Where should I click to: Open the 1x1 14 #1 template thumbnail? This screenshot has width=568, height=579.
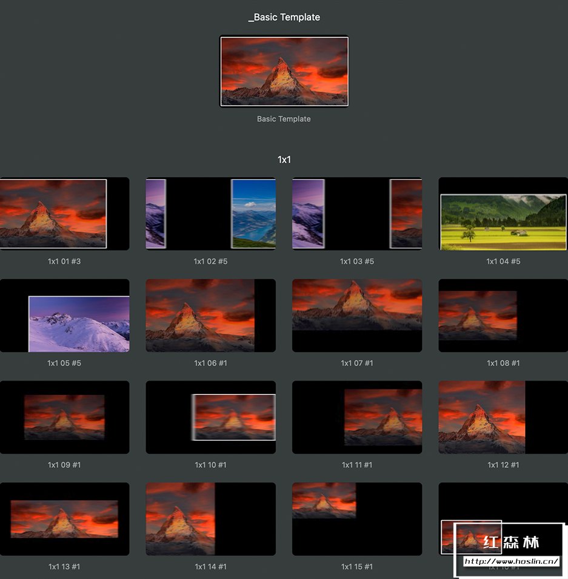tap(210, 519)
